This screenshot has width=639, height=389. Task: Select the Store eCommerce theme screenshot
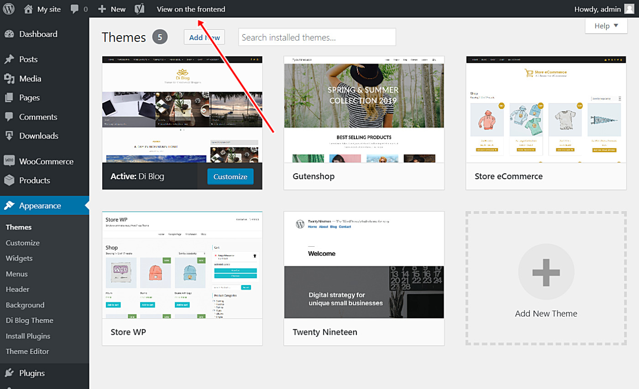pyautogui.click(x=546, y=109)
